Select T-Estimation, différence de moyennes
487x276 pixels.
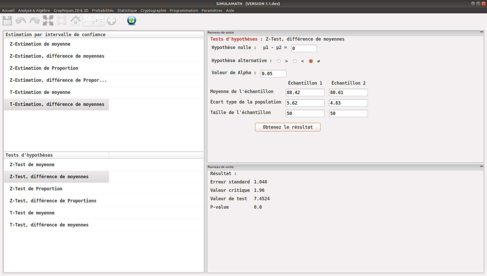click(x=57, y=104)
